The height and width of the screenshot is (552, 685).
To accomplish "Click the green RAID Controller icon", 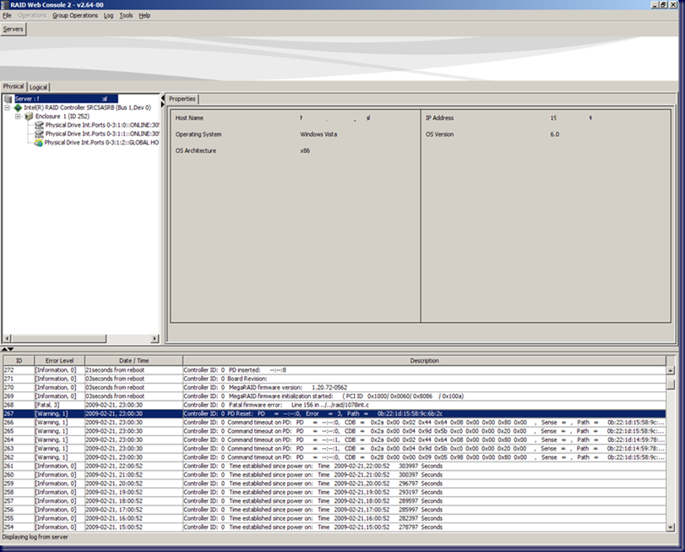I will point(18,107).
